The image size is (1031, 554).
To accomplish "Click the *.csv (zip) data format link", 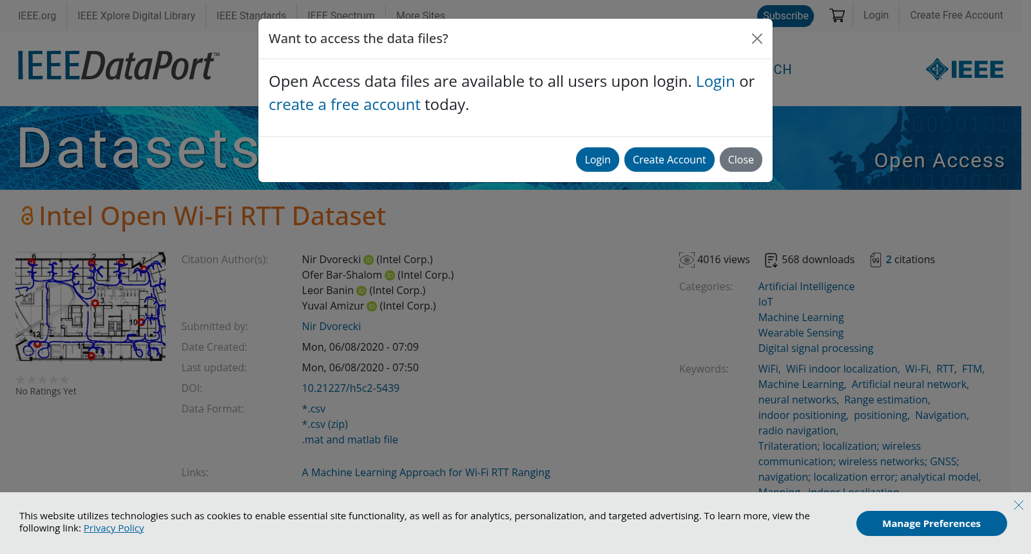I will pyautogui.click(x=325, y=425).
